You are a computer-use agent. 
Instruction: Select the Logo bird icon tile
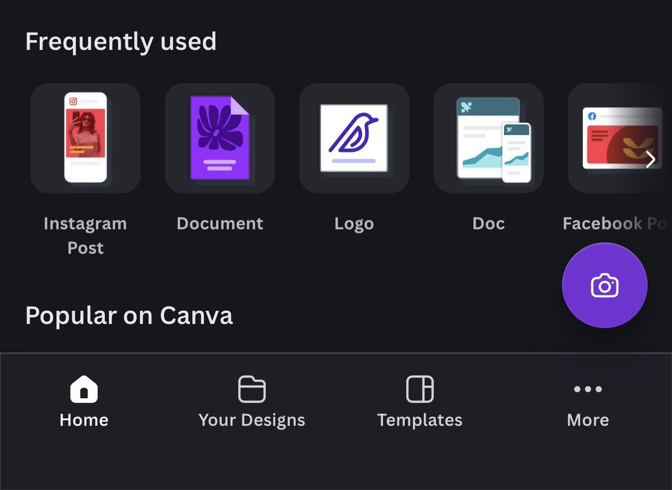[354, 138]
